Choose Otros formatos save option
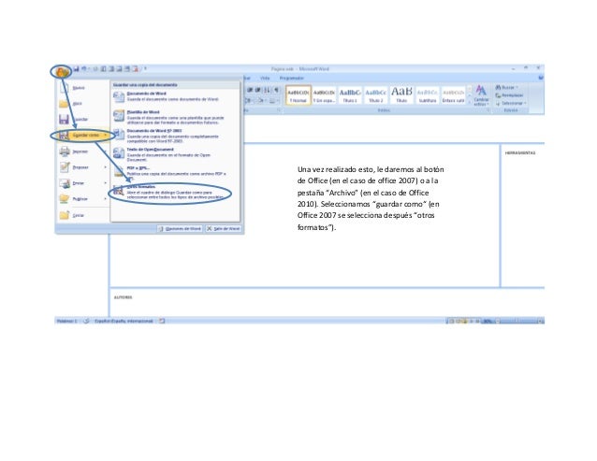This screenshot has height=461, width=597. click(176, 193)
